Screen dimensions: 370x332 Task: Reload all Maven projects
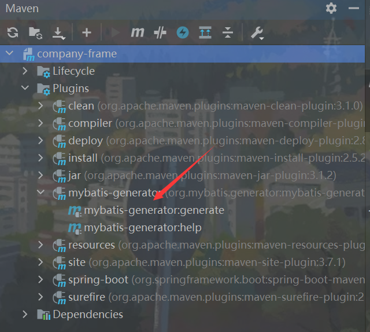tap(13, 32)
